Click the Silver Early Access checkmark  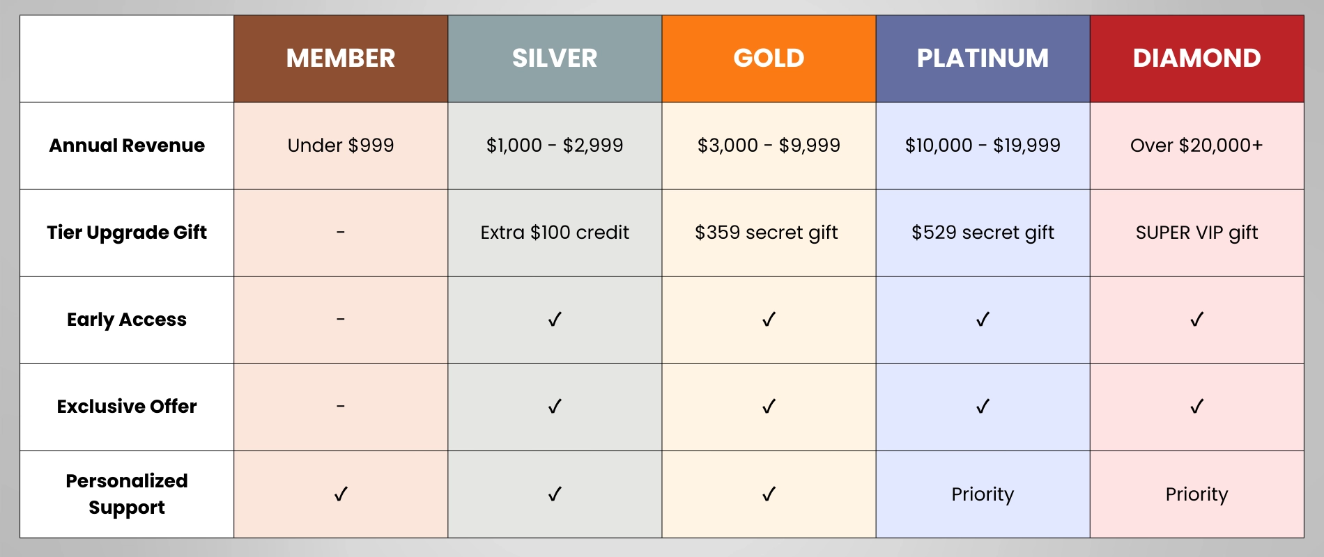(555, 320)
